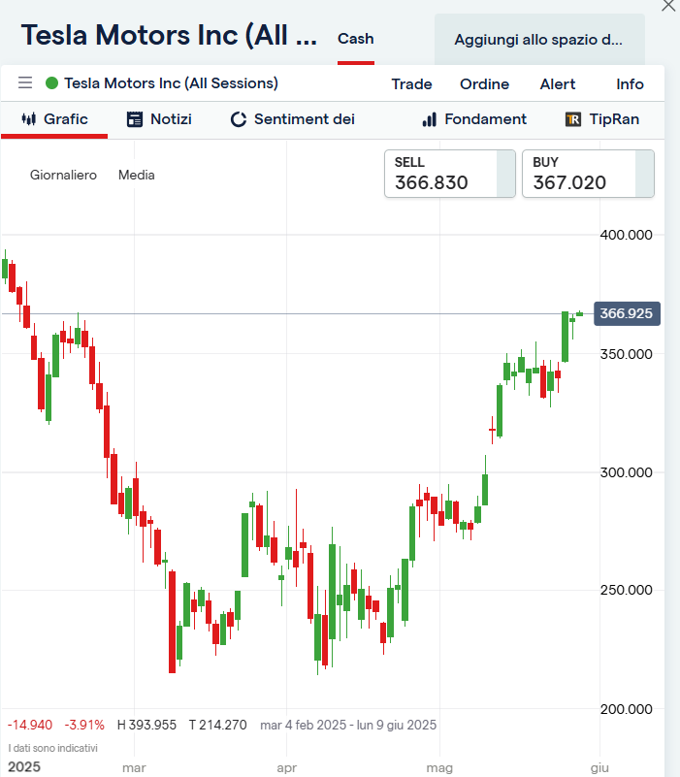Viewport: 680px width, 777px height.
Task: Switch to the Grafic tab
Action: pos(54,119)
